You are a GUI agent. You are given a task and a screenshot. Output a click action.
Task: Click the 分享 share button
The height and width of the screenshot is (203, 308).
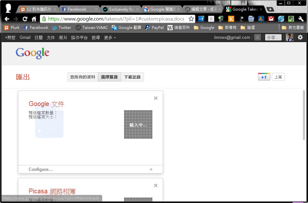tap(273, 37)
